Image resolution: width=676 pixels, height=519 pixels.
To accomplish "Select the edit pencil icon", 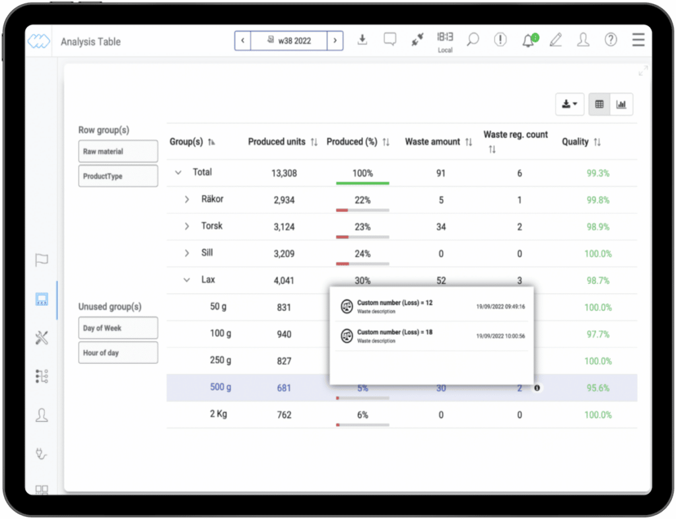I will click(x=556, y=40).
